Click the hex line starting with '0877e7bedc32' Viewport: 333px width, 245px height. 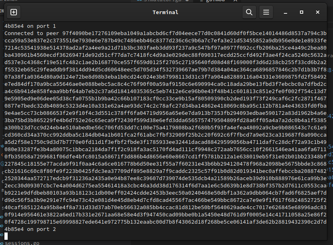(x=165, y=106)
